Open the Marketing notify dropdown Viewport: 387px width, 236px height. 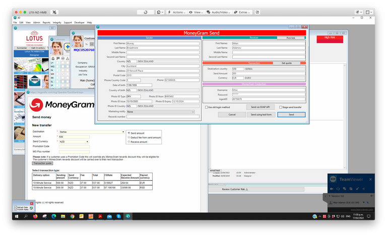[161, 112]
